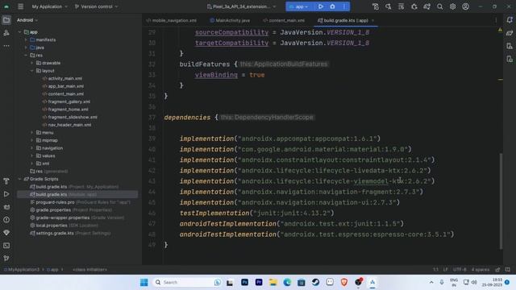Image resolution: width=516 pixels, height=290 pixels.
Task: Open the Windows Start menu
Action: pos(144,282)
